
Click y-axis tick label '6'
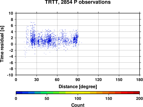click(x=12, y=25)
